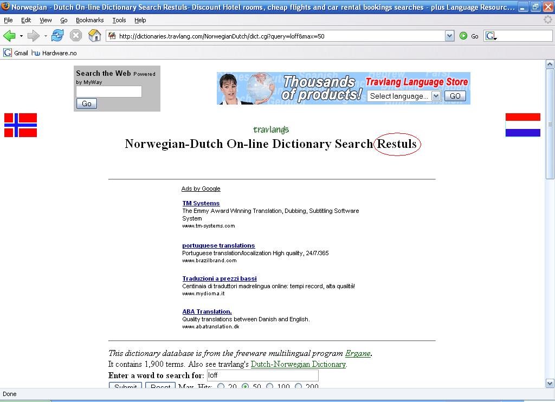
Task: Click the Submit button
Action: pyautogui.click(x=126, y=386)
